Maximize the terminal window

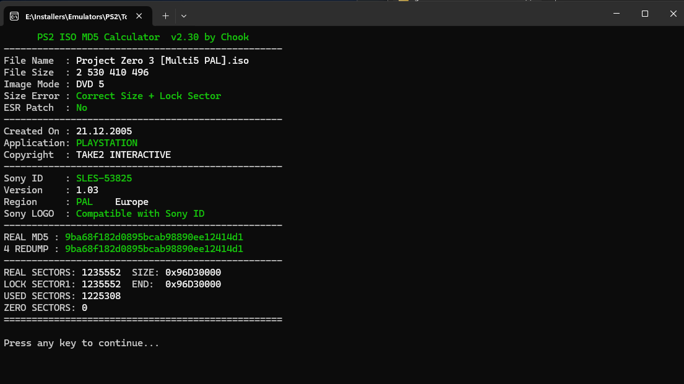[x=645, y=14]
